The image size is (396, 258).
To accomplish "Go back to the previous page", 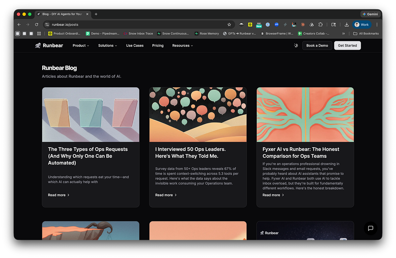I will pos(19,24).
